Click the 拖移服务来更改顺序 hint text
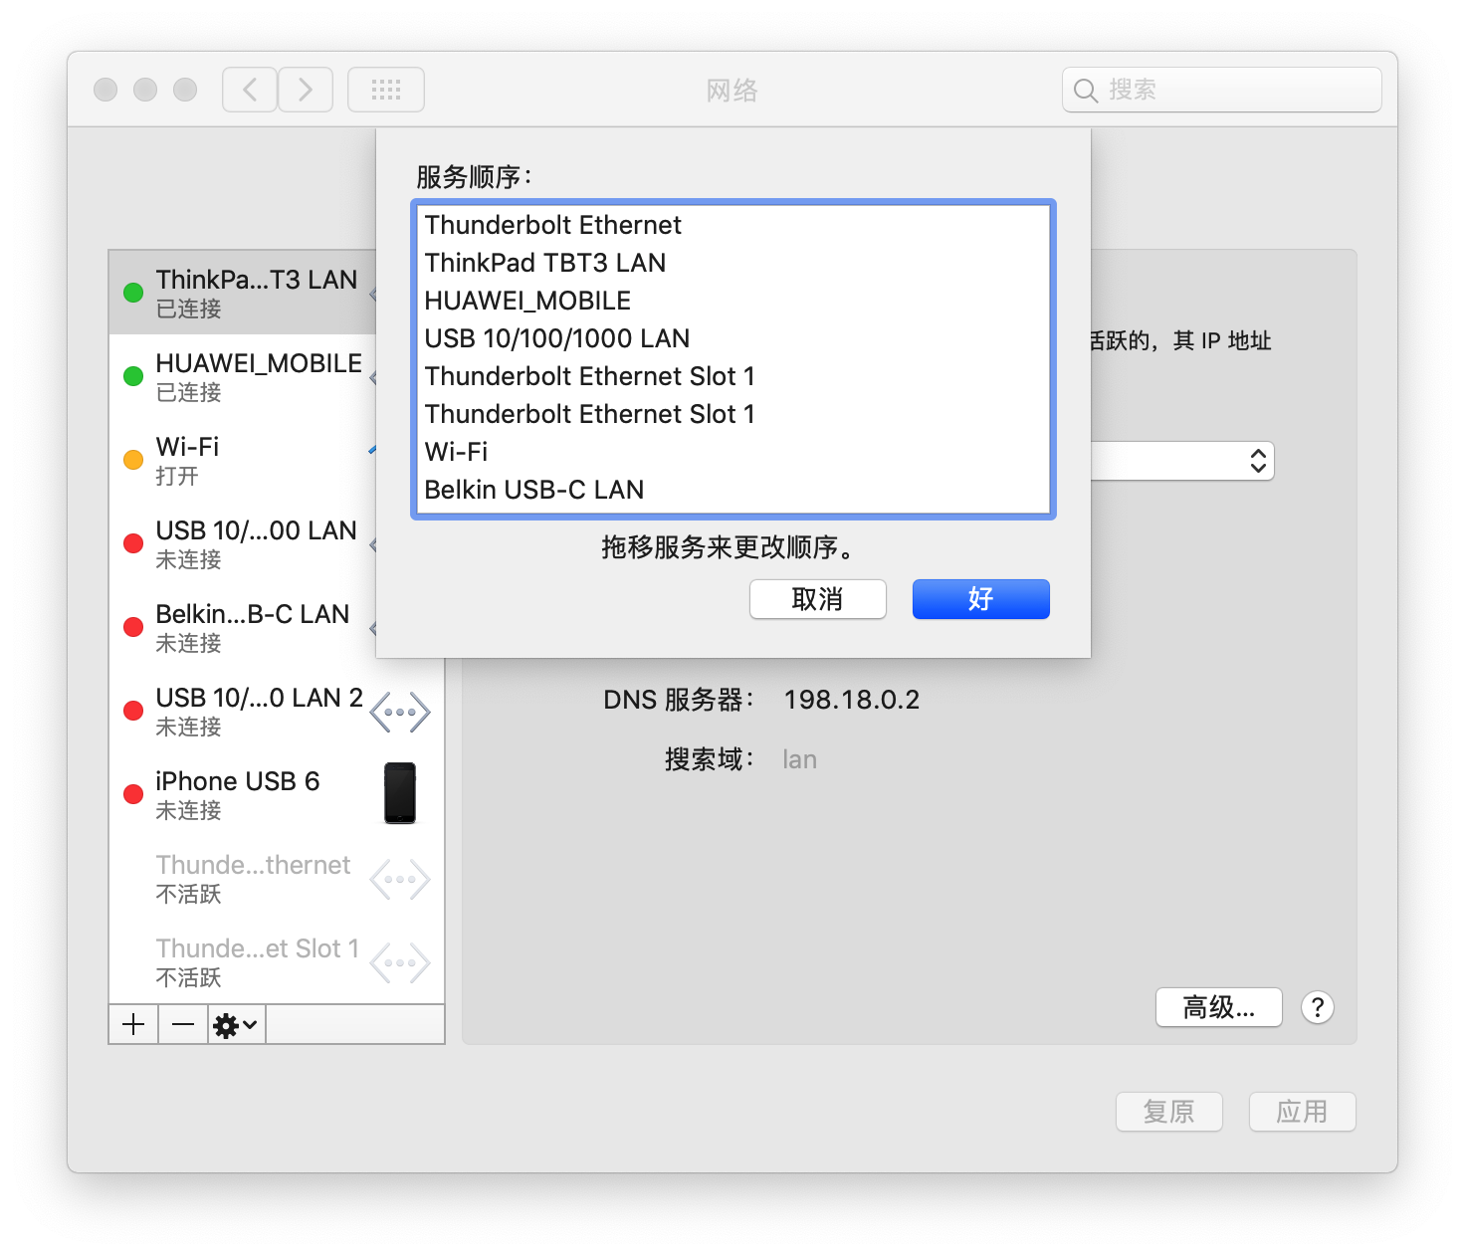This screenshot has width=1465, height=1256. (x=728, y=547)
